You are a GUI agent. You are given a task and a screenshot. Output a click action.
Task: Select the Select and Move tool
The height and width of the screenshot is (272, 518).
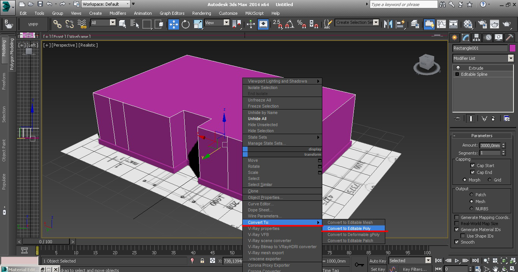point(173,24)
